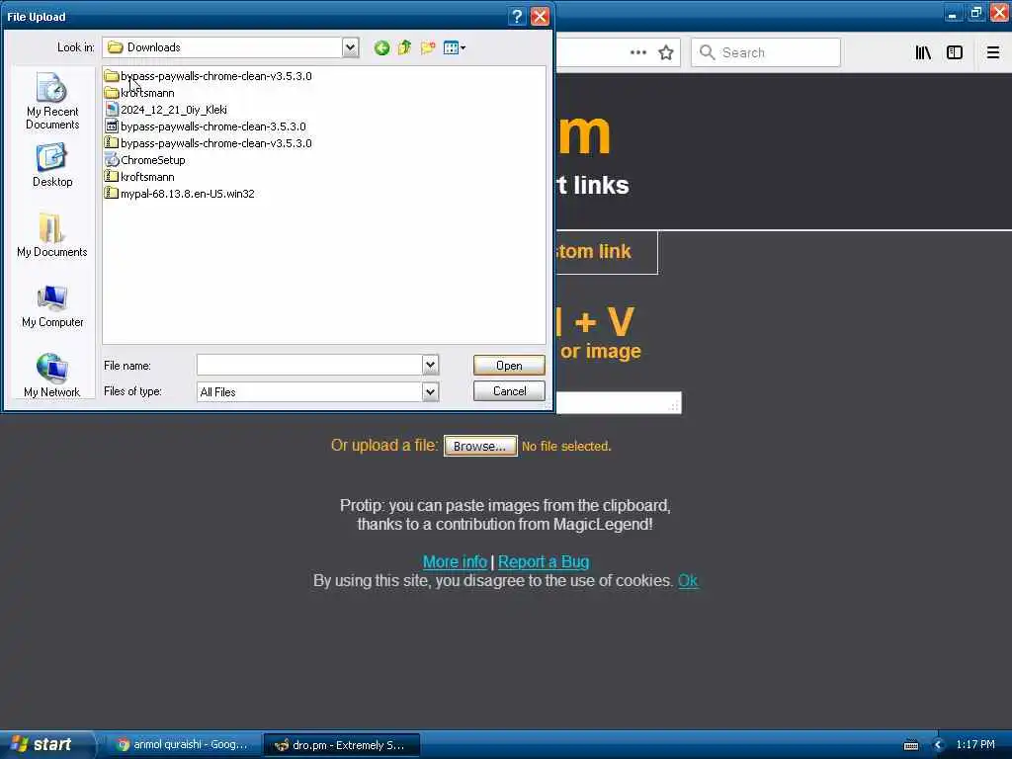Open My Recent Documents shortcut
This screenshot has height=759, width=1012.
tap(52, 102)
